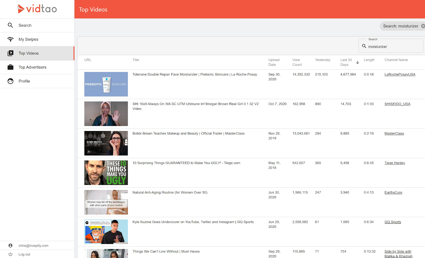Viewport: 425px width, 258px height.
Task: Click the magnifier icon in search field
Action: (x=364, y=46)
